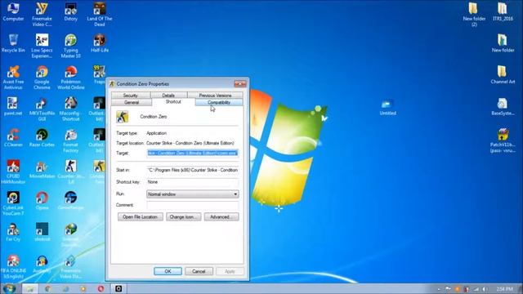Viewport: 523px width, 294px height.
Task: Select New folder (2) on desktop
Action: [474, 15]
